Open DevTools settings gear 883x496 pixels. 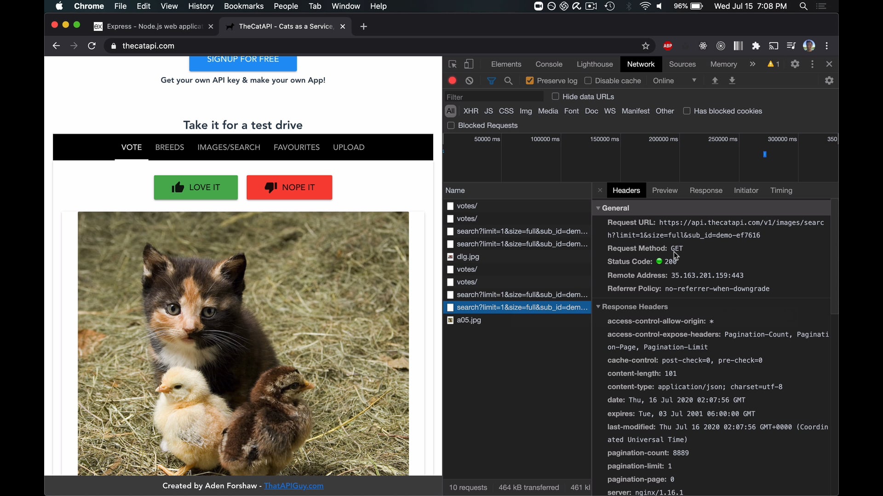click(795, 64)
